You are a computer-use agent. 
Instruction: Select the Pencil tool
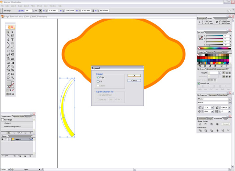[x=12, y=47]
